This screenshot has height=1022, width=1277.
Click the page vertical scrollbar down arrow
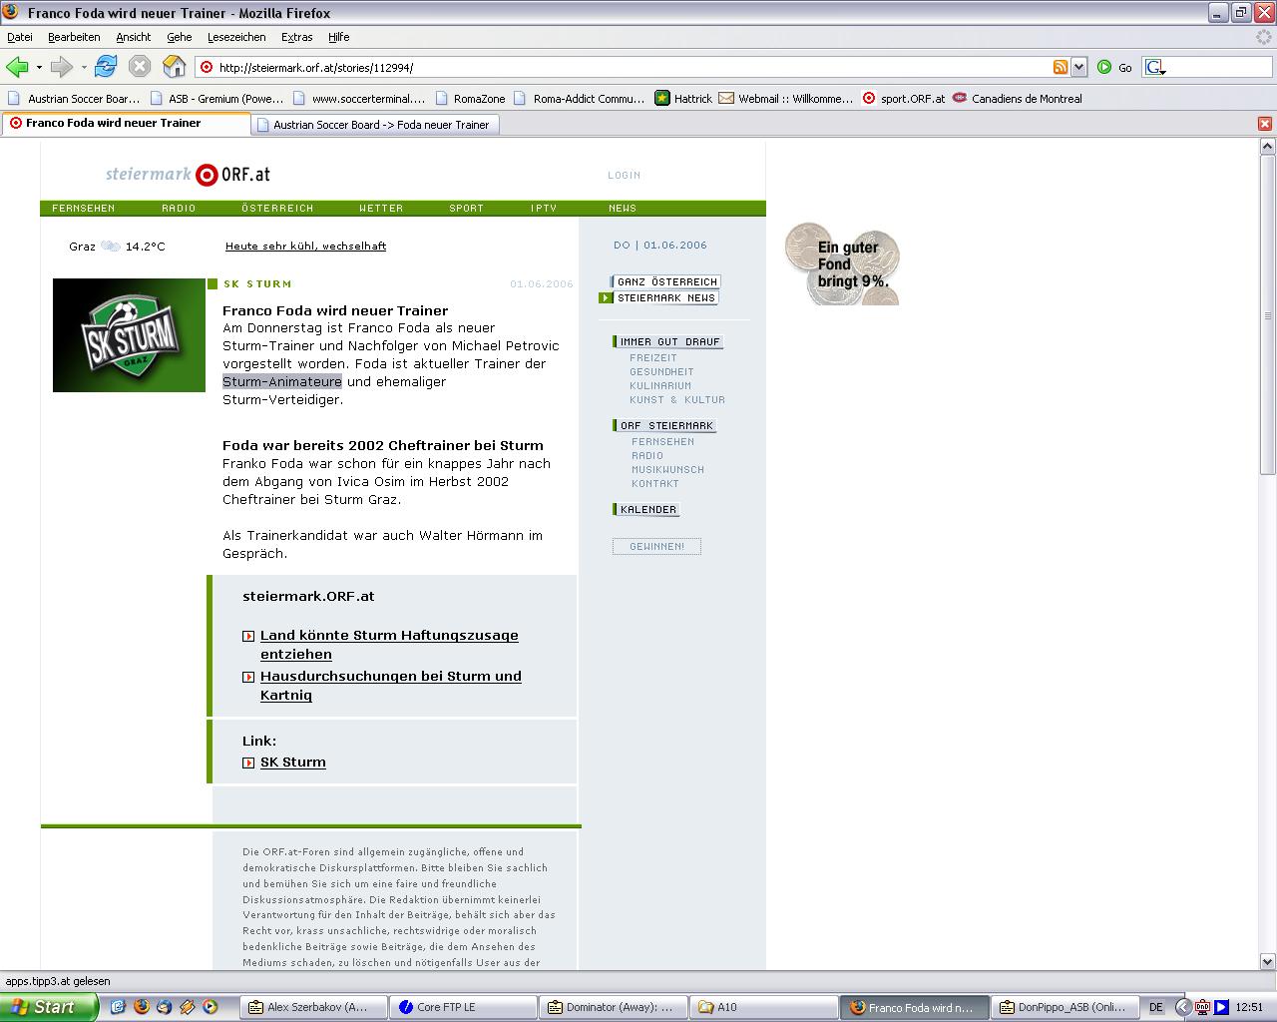[1268, 962]
